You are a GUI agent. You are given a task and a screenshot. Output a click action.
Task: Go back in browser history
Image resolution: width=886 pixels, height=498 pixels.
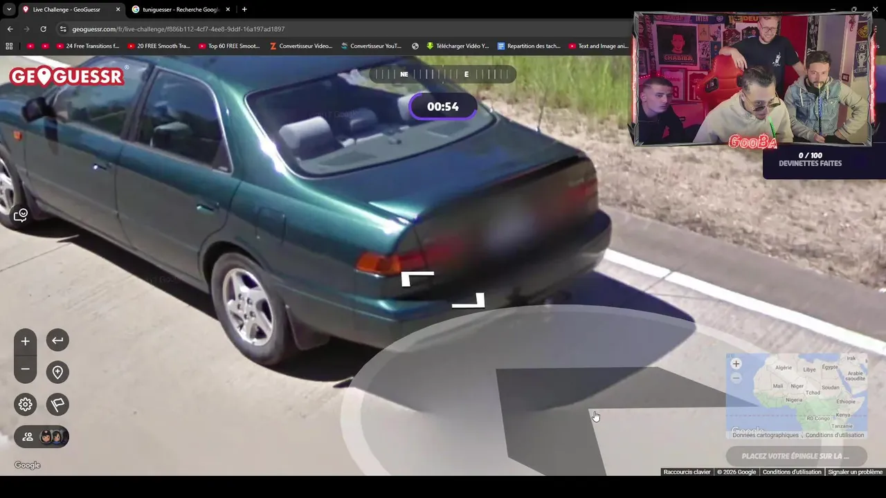click(10, 29)
